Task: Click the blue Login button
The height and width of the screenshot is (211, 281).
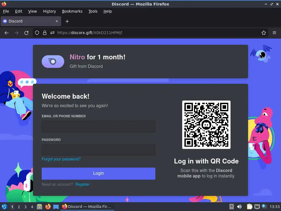Action: point(99,174)
